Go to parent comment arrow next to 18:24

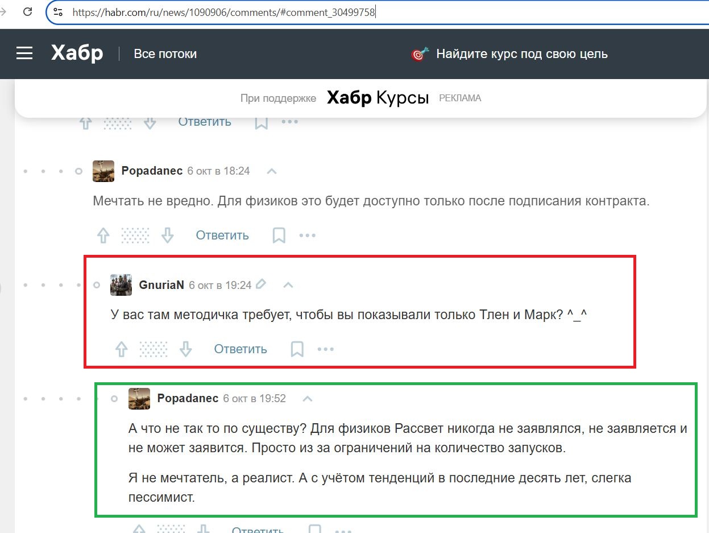tap(272, 171)
